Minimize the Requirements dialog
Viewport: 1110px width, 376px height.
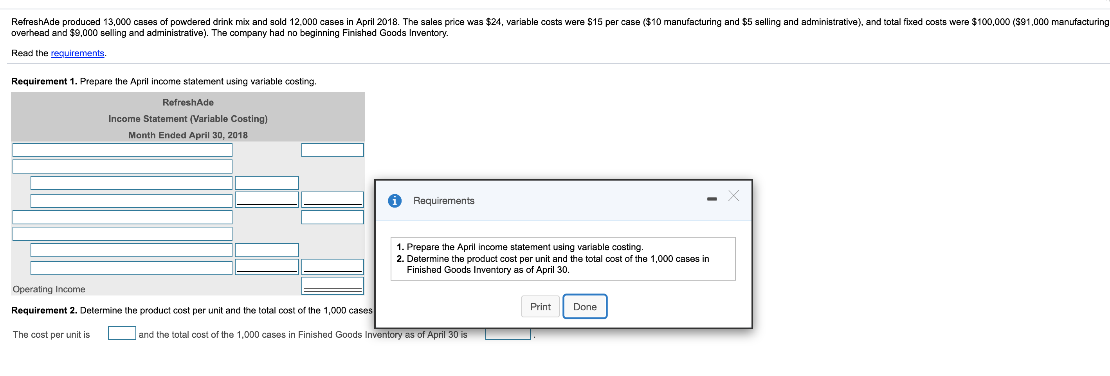(x=712, y=199)
